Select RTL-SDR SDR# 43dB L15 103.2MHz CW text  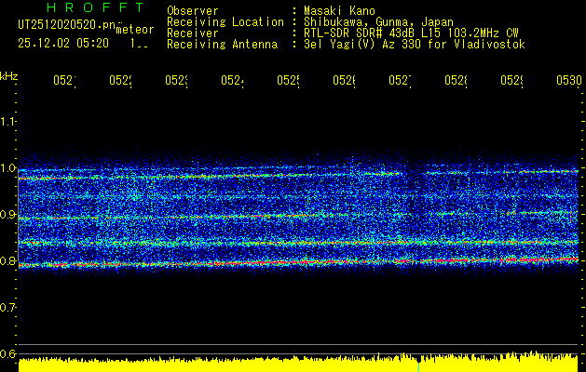pyautogui.click(x=411, y=33)
